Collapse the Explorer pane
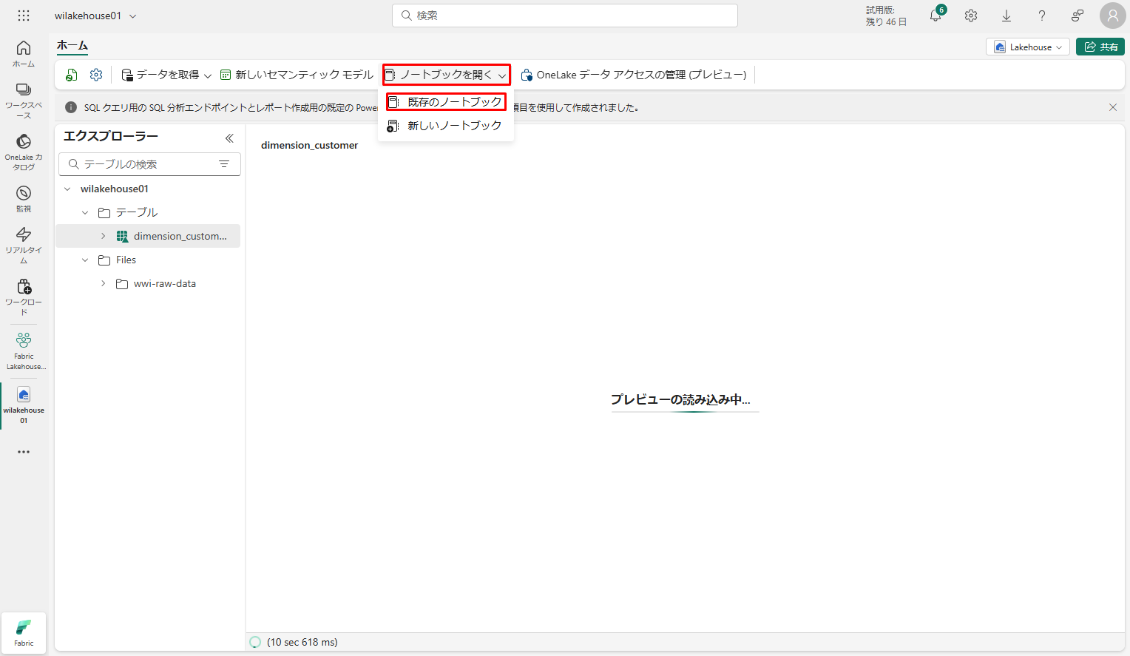 [229, 138]
